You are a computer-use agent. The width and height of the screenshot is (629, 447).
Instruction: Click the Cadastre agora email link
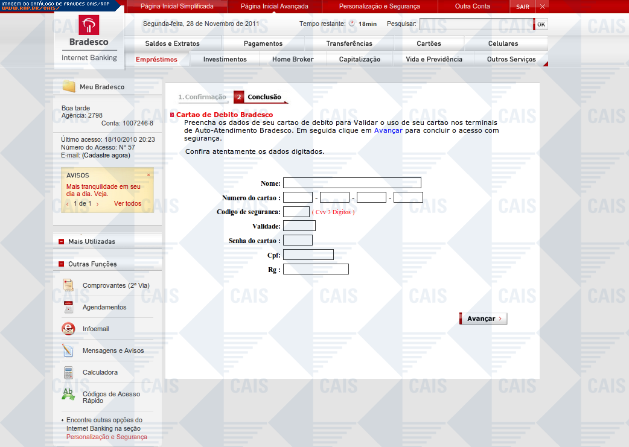(106, 155)
